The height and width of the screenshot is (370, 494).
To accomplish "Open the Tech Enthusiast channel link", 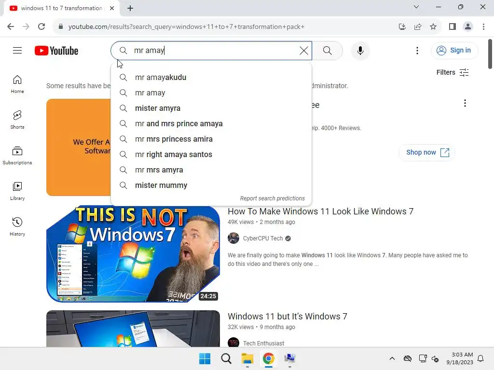I will point(263,343).
